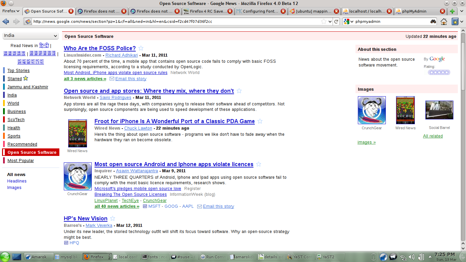Open the Home page icon
The height and width of the screenshot is (262, 466).
click(x=444, y=21)
